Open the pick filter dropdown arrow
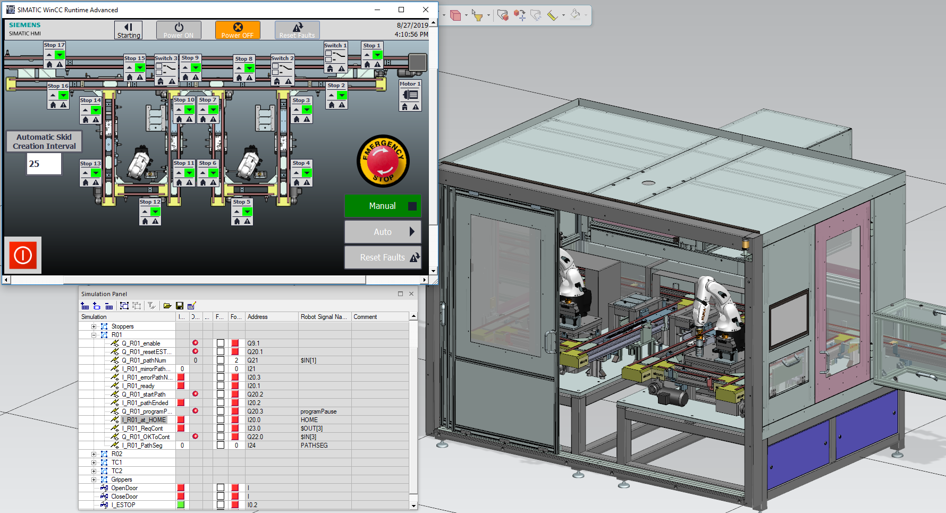 click(488, 15)
